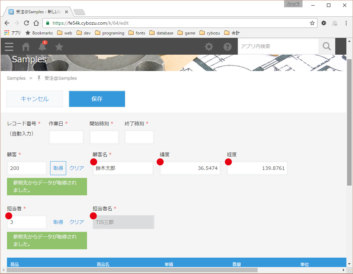
Task: Click the gear extension icon in the browser toolbar
Action: click(323, 23)
